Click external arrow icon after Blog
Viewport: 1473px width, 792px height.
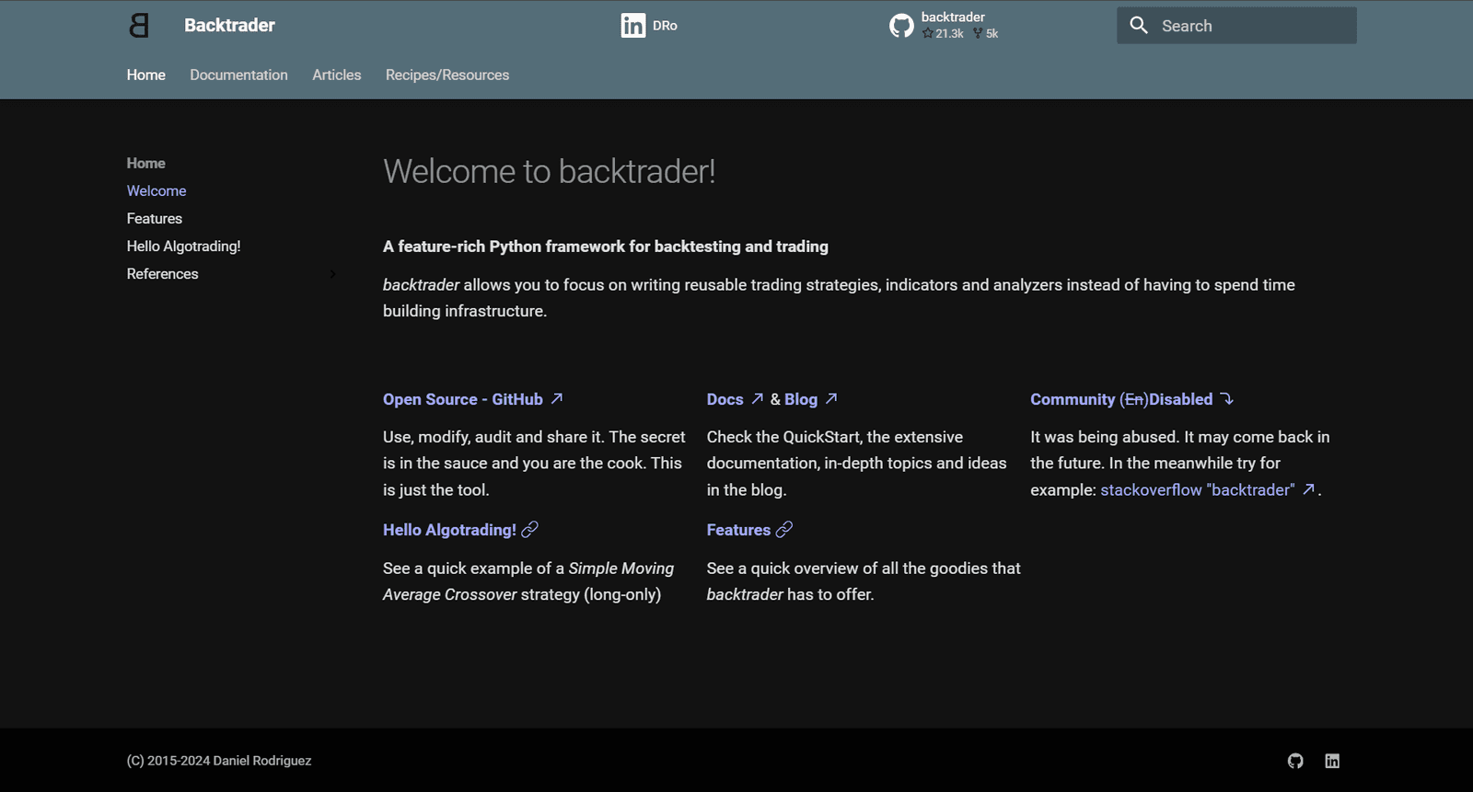(x=831, y=398)
